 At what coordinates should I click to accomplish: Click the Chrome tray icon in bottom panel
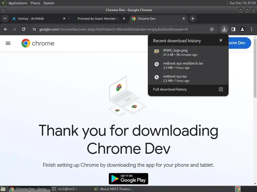click(238, 189)
